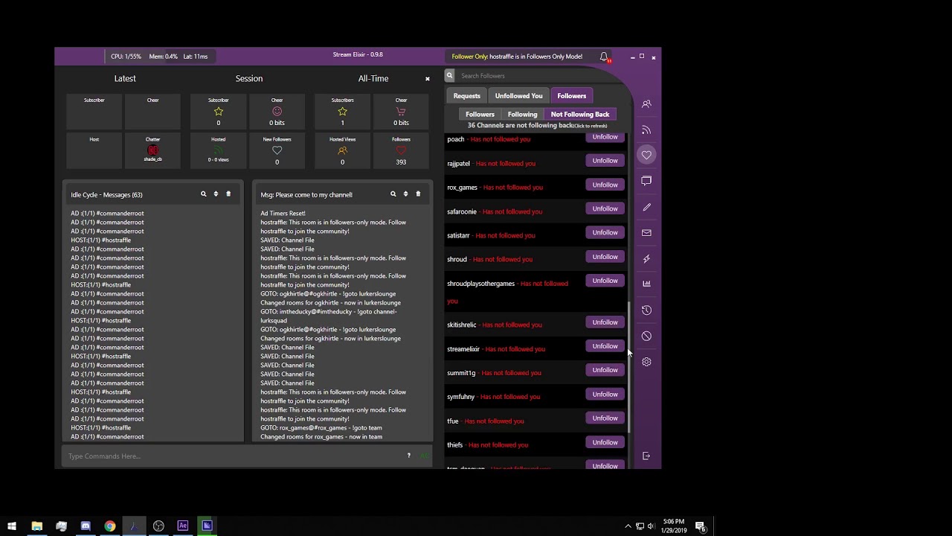Search the Idle Cycle messages panel
The height and width of the screenshot is (536, 952).
[203, 194]
